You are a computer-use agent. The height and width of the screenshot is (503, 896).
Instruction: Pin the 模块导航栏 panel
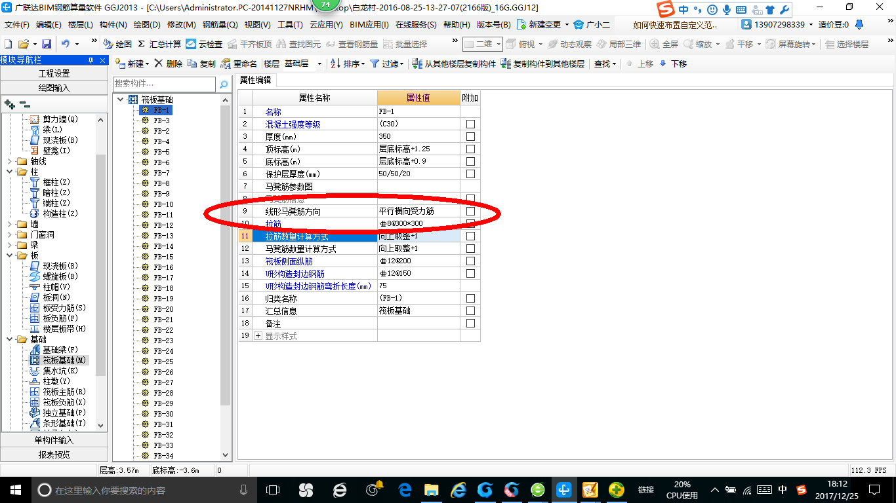pos(91,60)
